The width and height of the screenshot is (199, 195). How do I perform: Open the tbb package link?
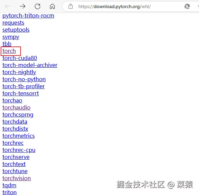(7, 44)
